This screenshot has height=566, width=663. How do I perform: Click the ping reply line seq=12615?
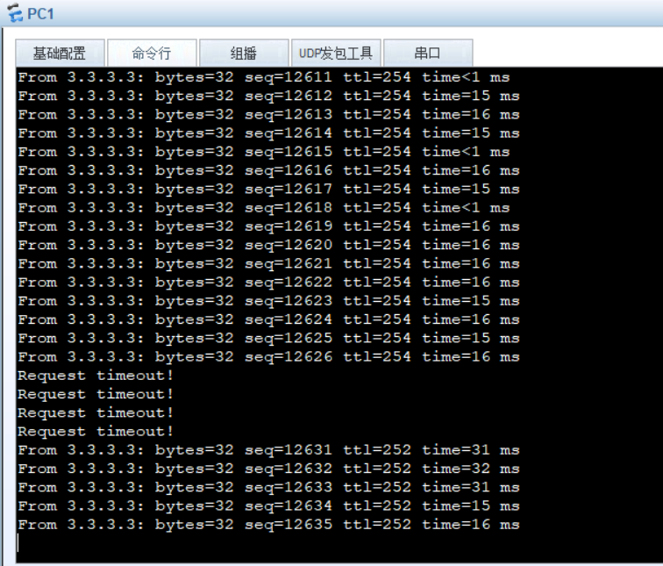[264, 152]
